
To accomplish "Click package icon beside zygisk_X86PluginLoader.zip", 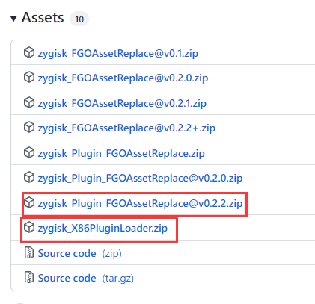I will pyautogui.click(x=29, y=227).
